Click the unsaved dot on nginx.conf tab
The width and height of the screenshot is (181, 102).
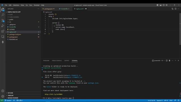[x=86, y=9]
